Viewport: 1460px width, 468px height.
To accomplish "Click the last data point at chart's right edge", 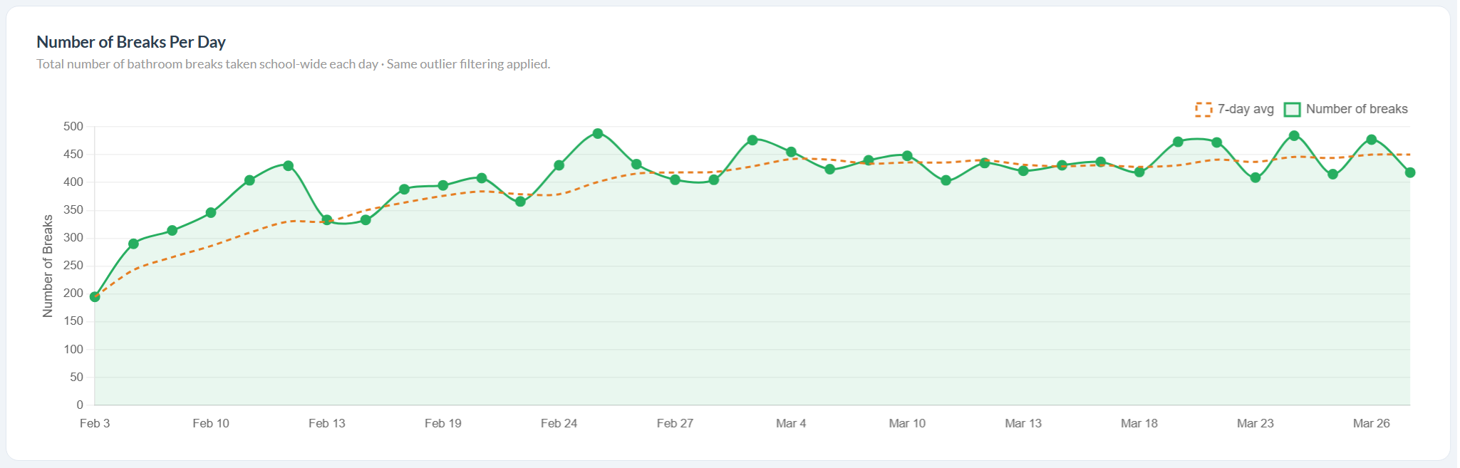I will (1410, 172).
